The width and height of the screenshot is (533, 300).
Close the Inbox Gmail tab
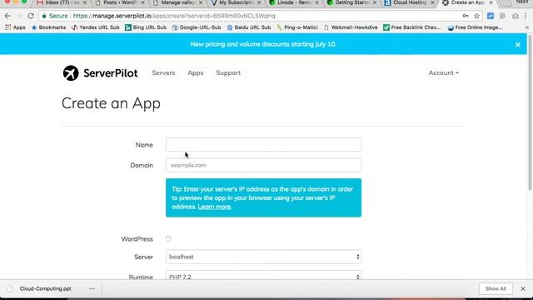[85, 2]
